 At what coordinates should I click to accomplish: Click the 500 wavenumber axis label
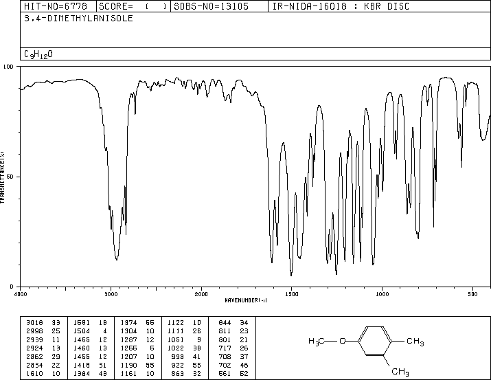[473, 294]
